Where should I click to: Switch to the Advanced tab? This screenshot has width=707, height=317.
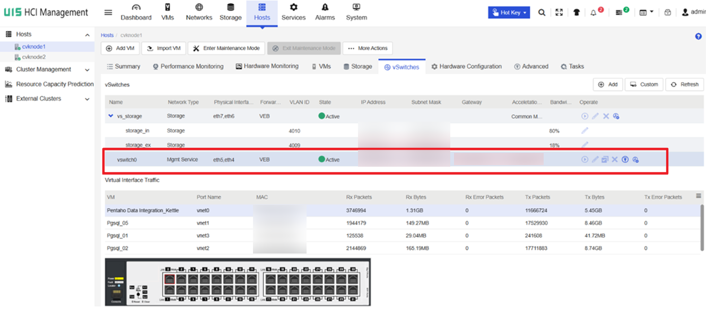tap(531, 67)
